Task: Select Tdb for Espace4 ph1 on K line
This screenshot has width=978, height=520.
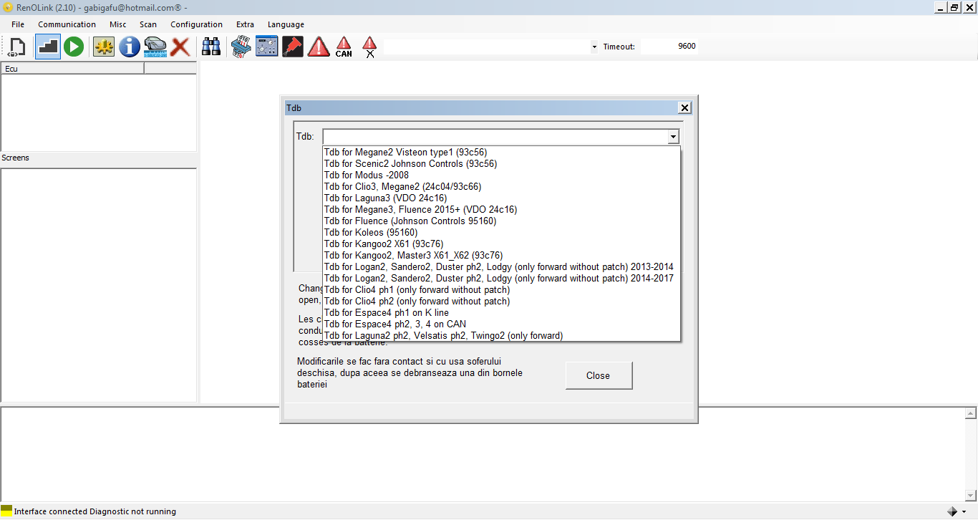Action: pyautogui.click(x=501, y=313)
